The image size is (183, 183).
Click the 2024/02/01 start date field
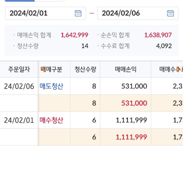(x=40, y=13)
